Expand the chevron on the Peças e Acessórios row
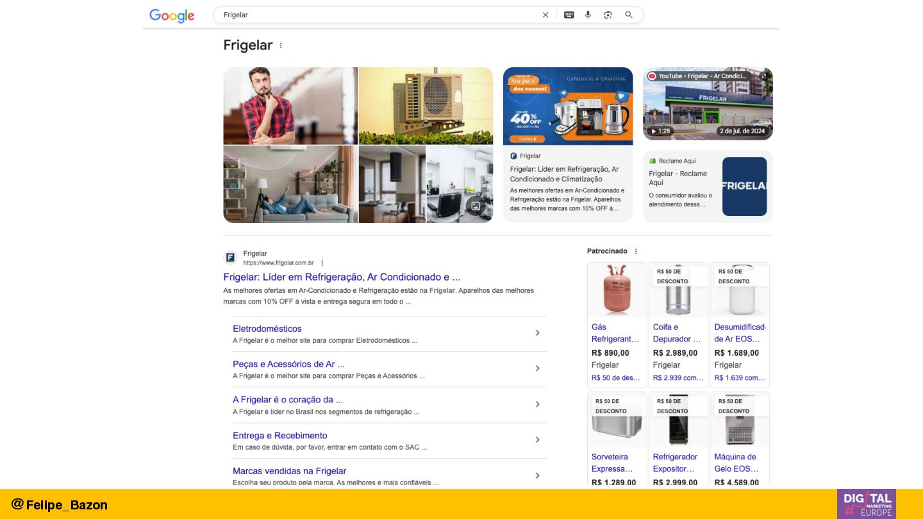Image resolution: width=923 pixels, height=519 pixels. tap(538, 368)
